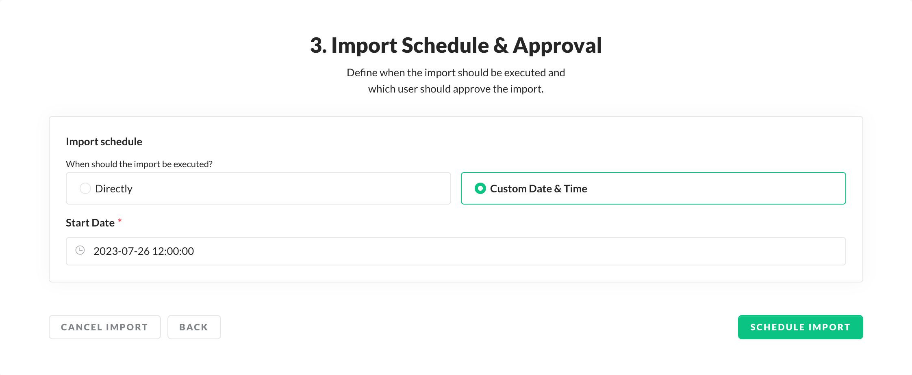Select the Custom Date & Time radio circle
This screenshot has height=375, width=912.
point(480,188)
